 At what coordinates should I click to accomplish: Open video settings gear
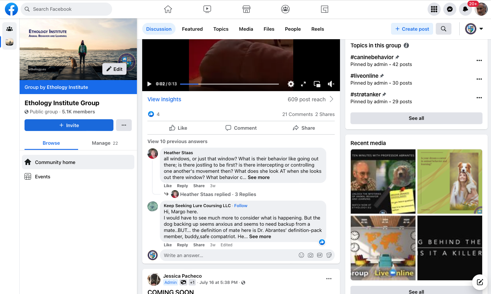click(x=291, y=84)
